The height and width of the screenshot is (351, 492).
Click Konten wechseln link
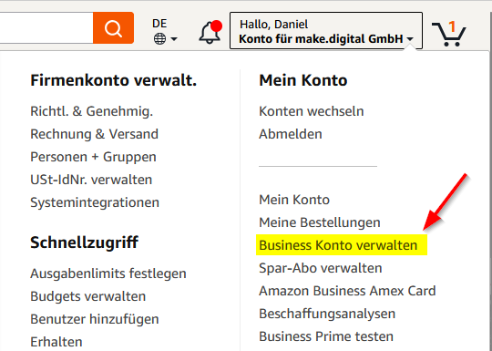click(x=312, y=111)
